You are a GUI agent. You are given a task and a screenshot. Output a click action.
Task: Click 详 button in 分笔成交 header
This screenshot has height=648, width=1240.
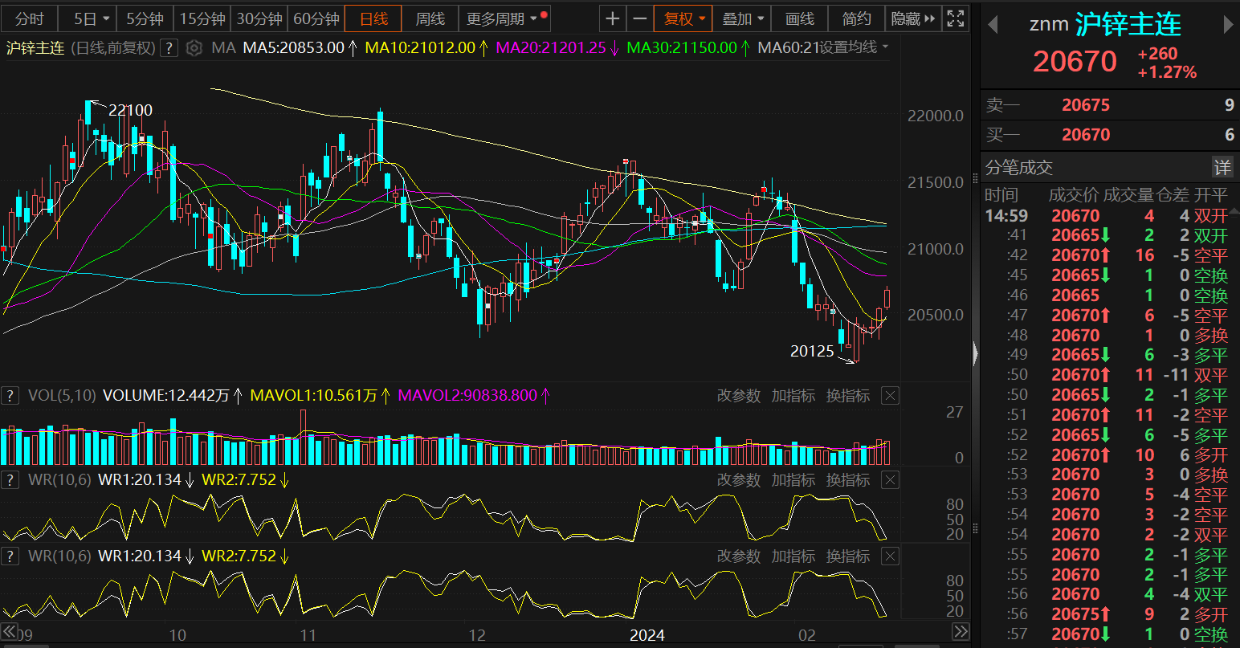pyautogui.click(x=1222, y=167)
